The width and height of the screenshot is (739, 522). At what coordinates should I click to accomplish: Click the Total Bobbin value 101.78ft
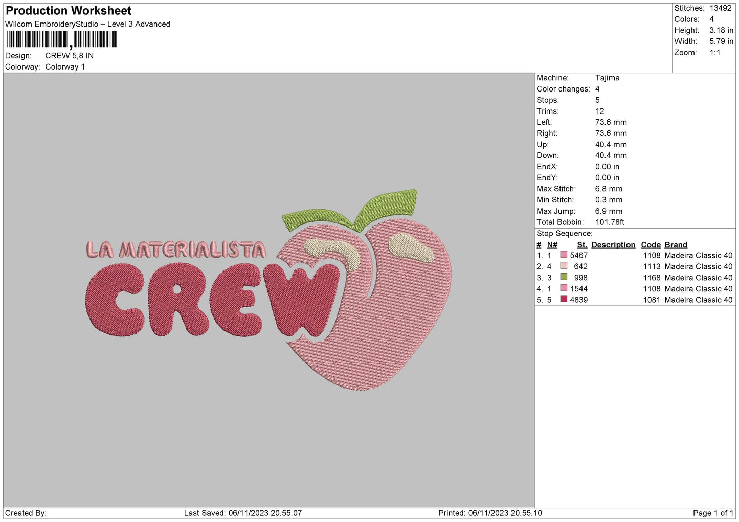[x=610, y=222]
